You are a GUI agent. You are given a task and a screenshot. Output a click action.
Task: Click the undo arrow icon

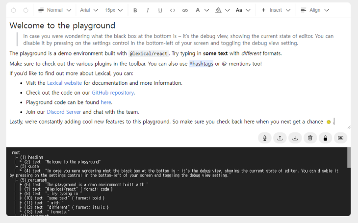(x=13, y=10)
